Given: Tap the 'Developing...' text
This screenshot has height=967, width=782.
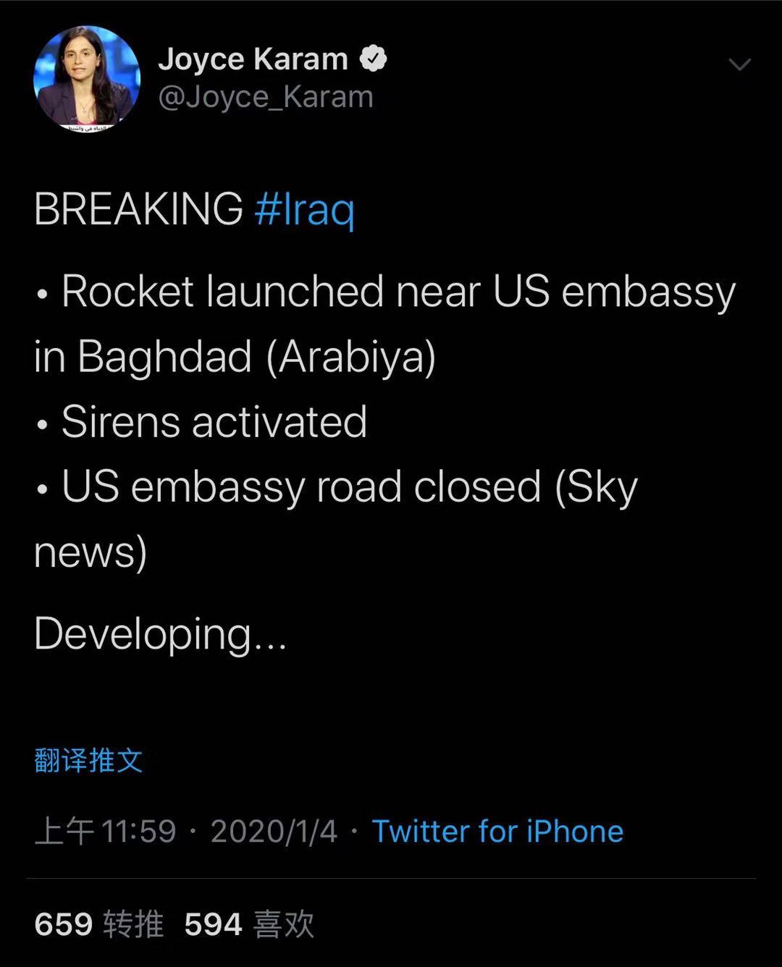Looking at the screenshot, I should 160,634.
